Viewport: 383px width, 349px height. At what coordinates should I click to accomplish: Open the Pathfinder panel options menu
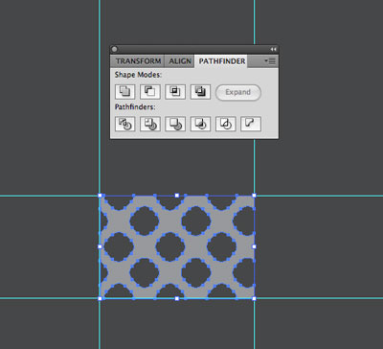[x=270, y=61]
